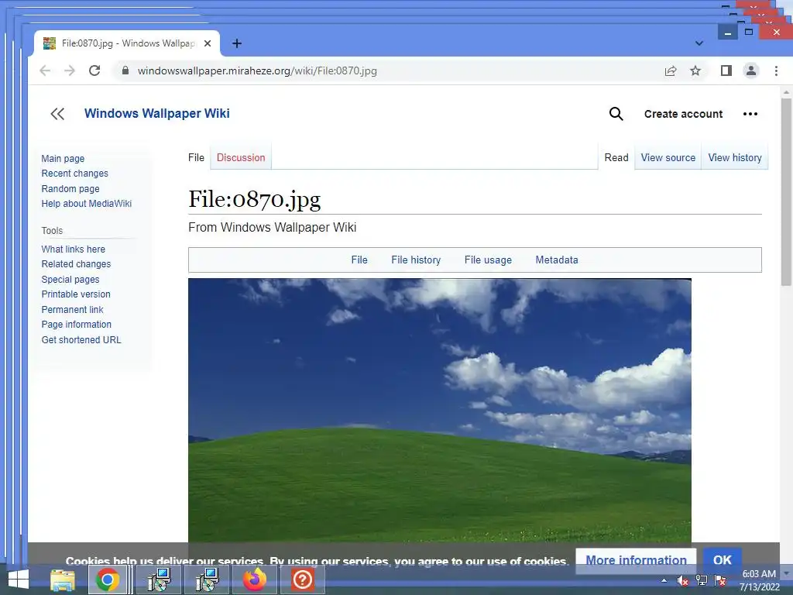Screen dimensions: 793x595
Task: Collapse the wiki sidebar with double chevron
Action: click(x=57, y=114)
